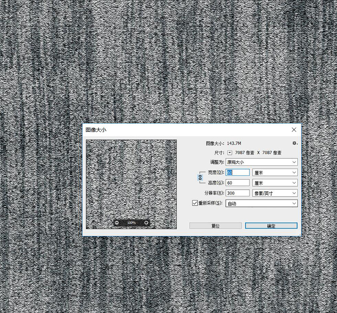Close the 图像大小 dialog
This screenshot has width=337, height=313.
coord(294,130)
